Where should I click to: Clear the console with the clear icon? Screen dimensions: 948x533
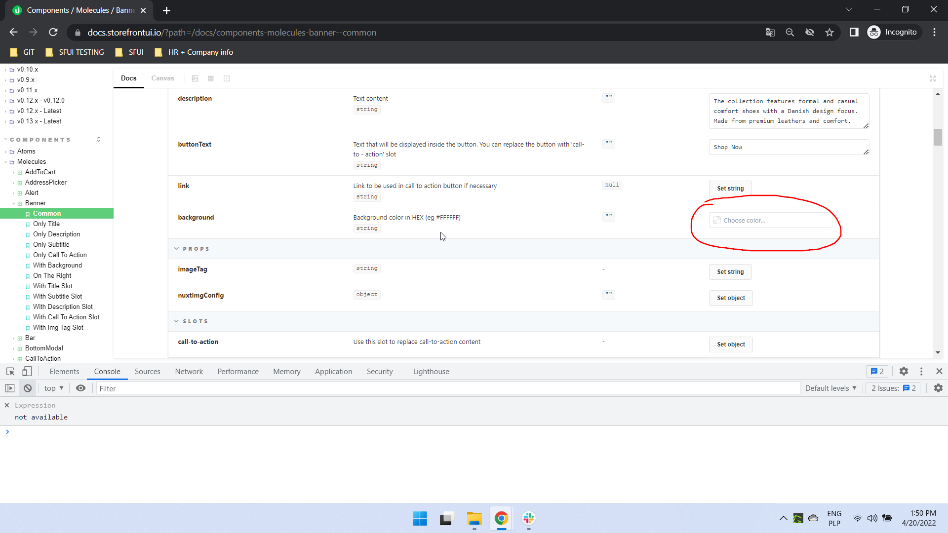point(28,388)
